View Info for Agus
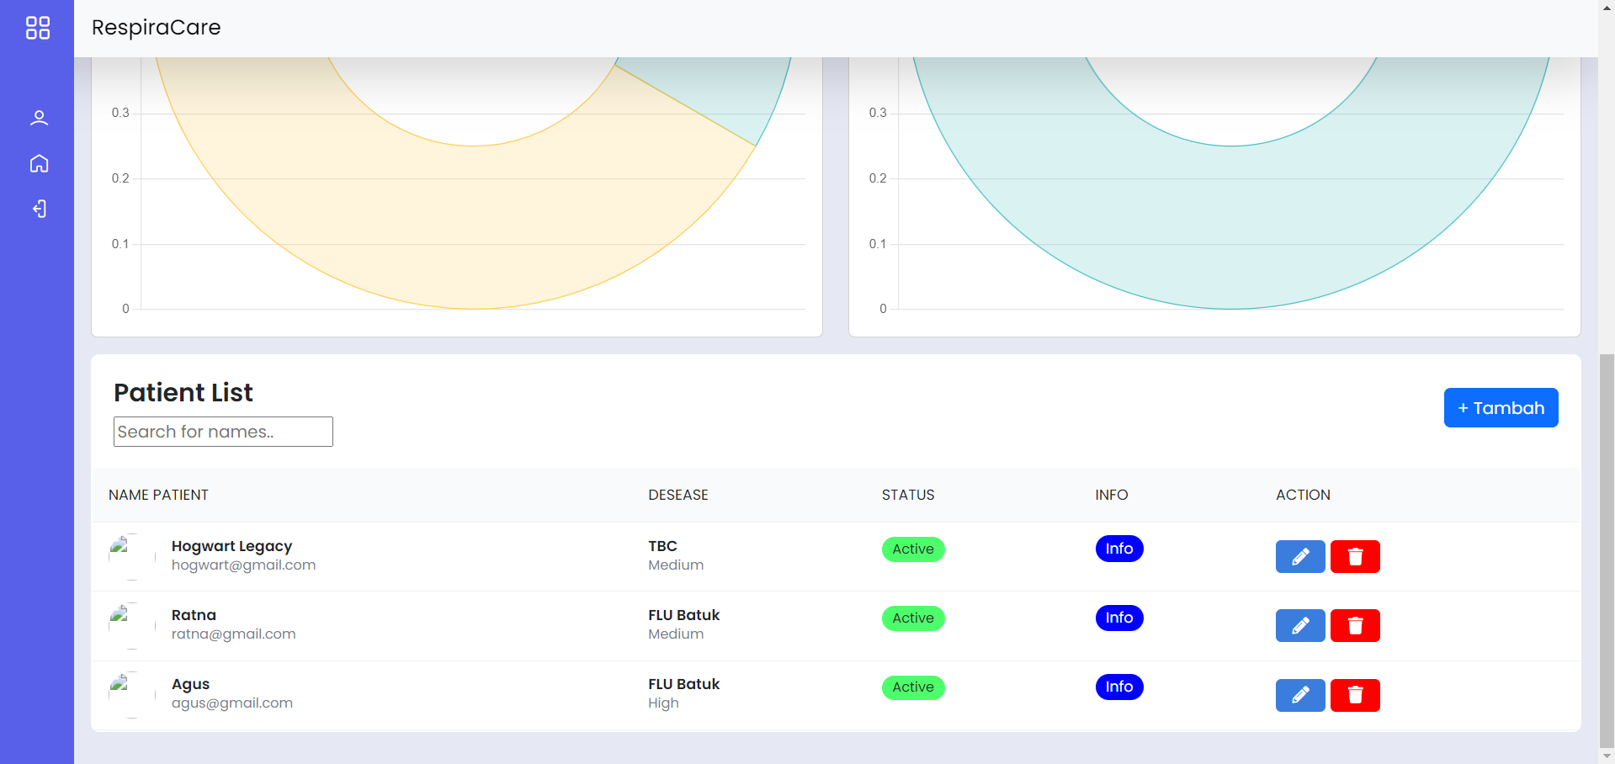The image size is (1615, 764). click(x=1118, y=687)
